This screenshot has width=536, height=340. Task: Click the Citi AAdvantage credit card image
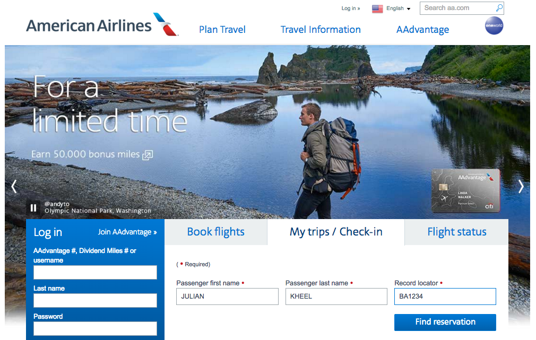pos(465,190)
